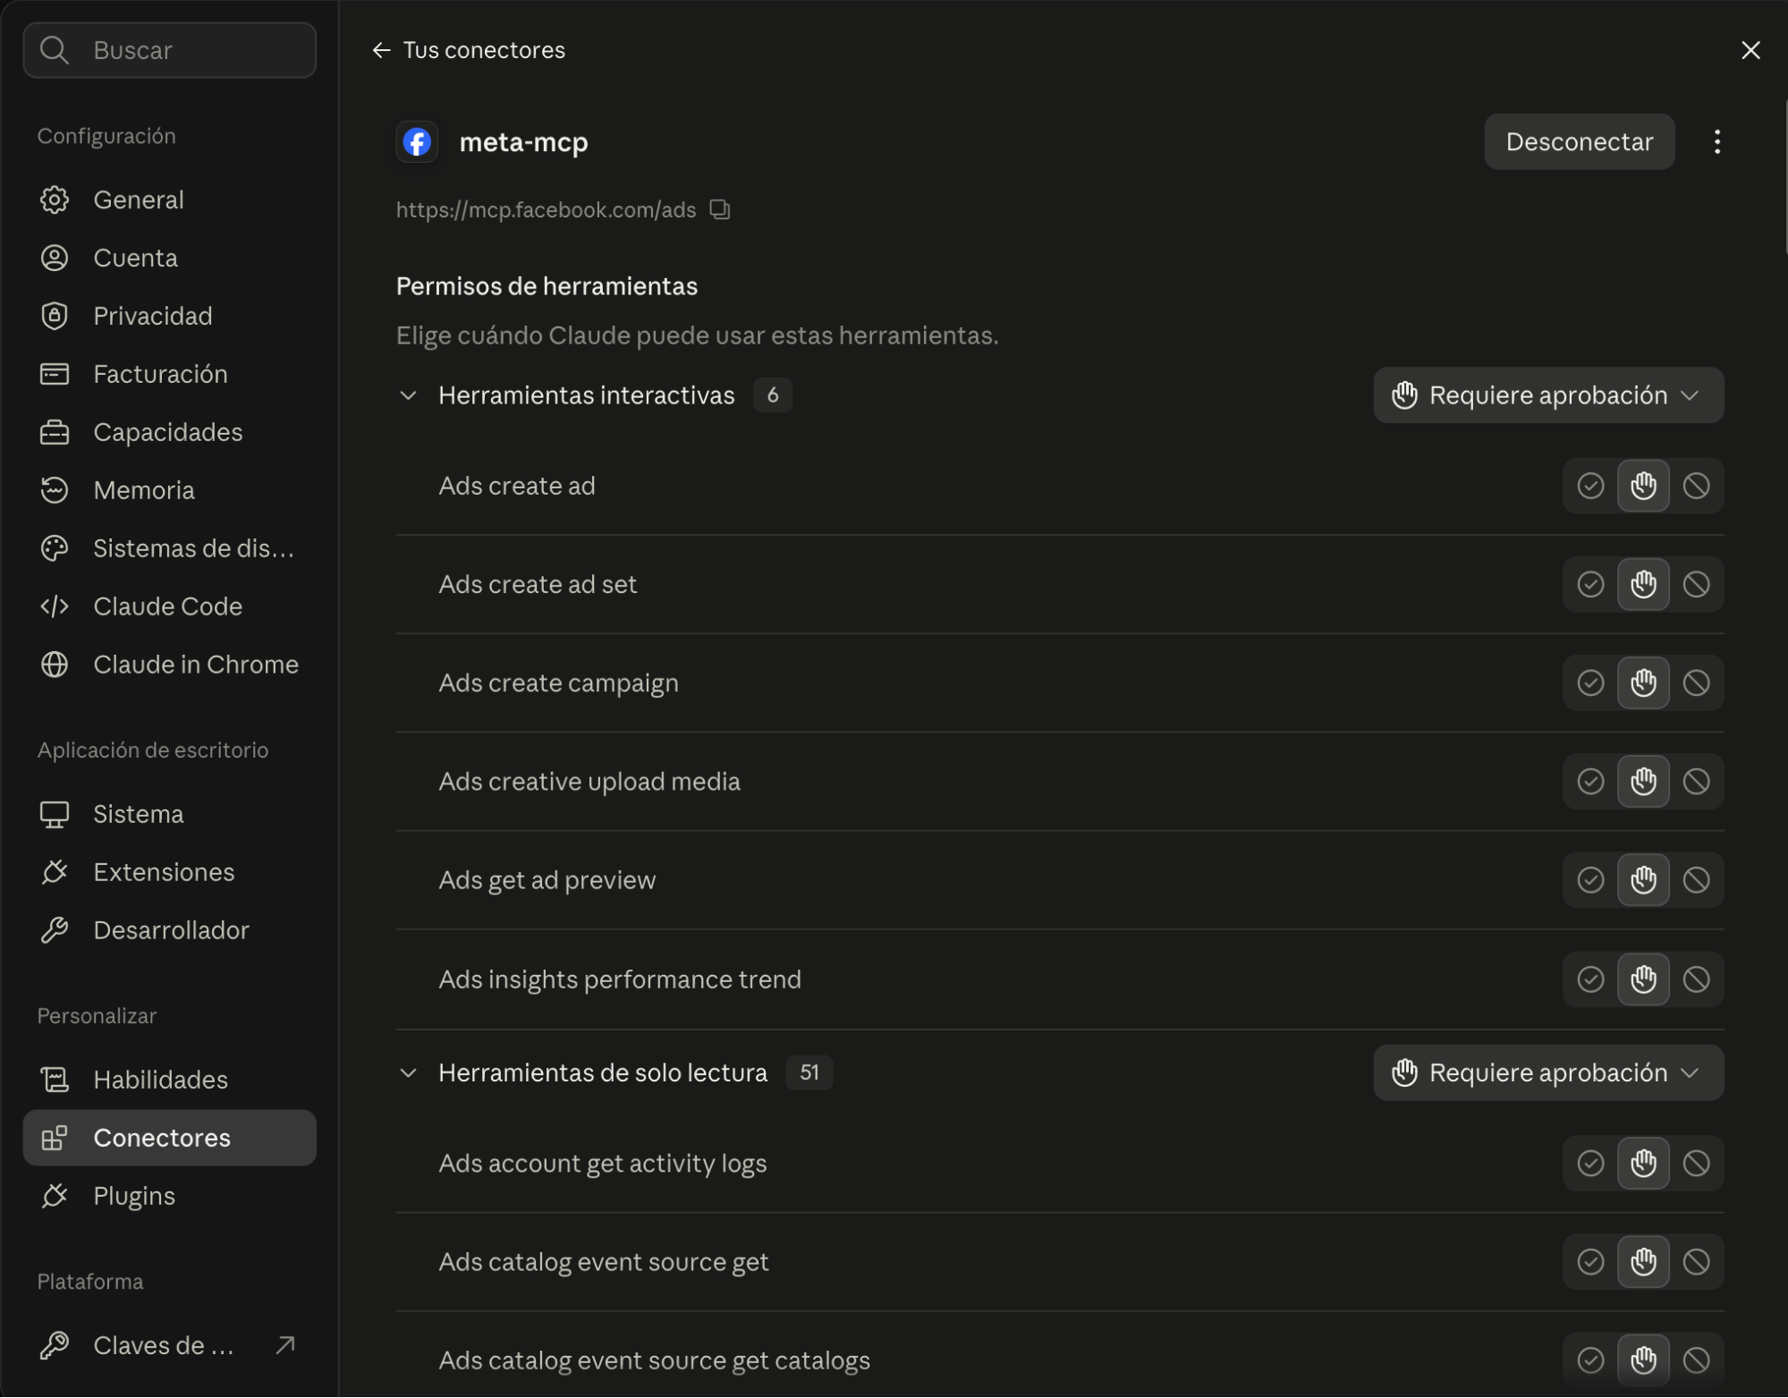This screenshot has width=1788, height=1398.
Task: Select Conectores sidebar item
Action: click(169, 1138)
